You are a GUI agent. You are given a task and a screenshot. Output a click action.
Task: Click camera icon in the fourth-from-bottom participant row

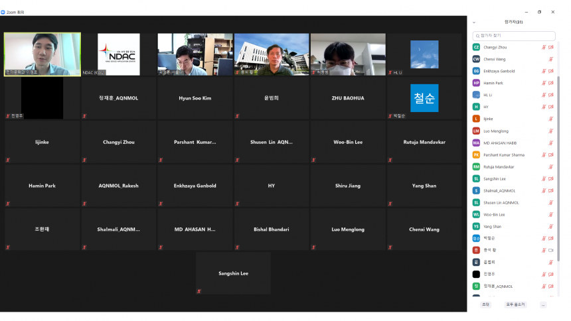pos(550,250)
